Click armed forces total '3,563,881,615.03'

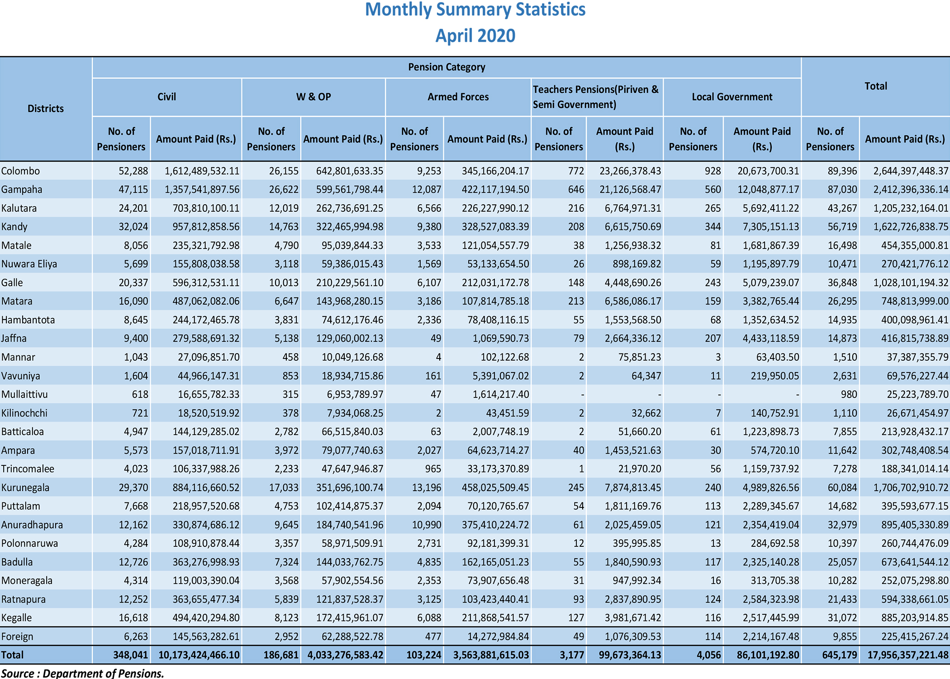[491, 655]
